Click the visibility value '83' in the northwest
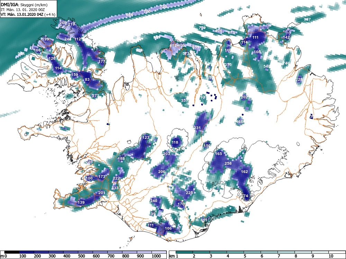The height and width of the screenshot is (259, 346). 87,79
